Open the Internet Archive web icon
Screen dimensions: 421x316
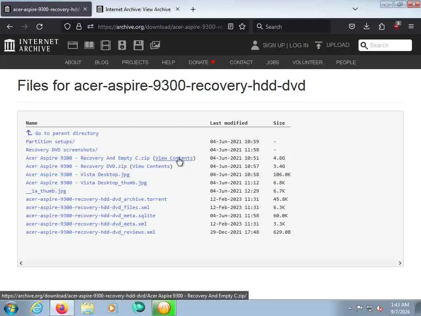[x=72, y=45]
